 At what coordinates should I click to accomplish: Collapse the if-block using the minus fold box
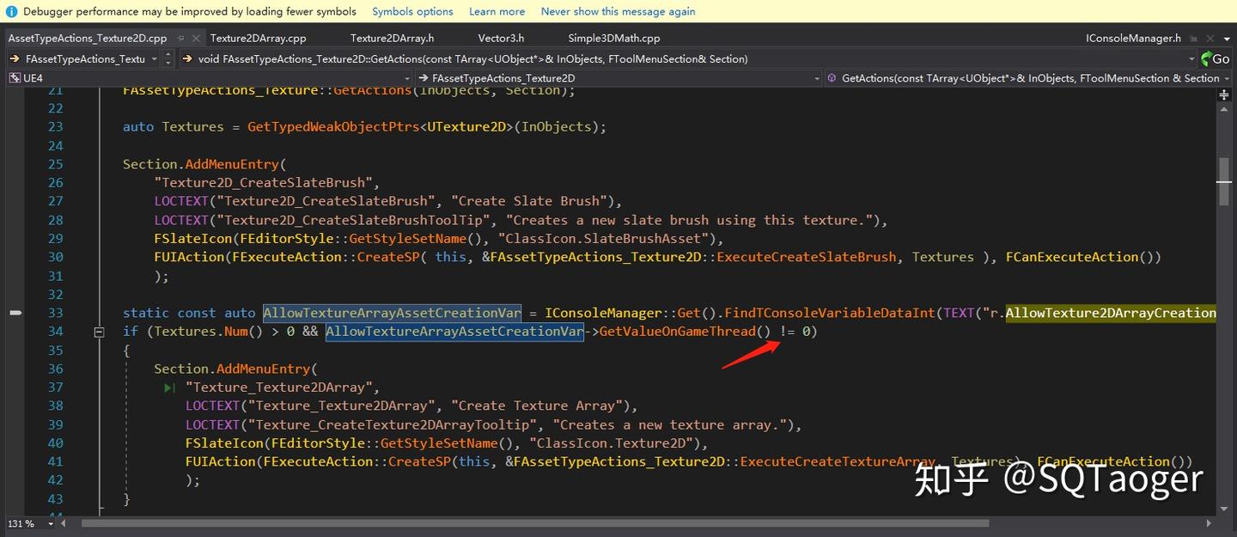[x=99, y=331]
